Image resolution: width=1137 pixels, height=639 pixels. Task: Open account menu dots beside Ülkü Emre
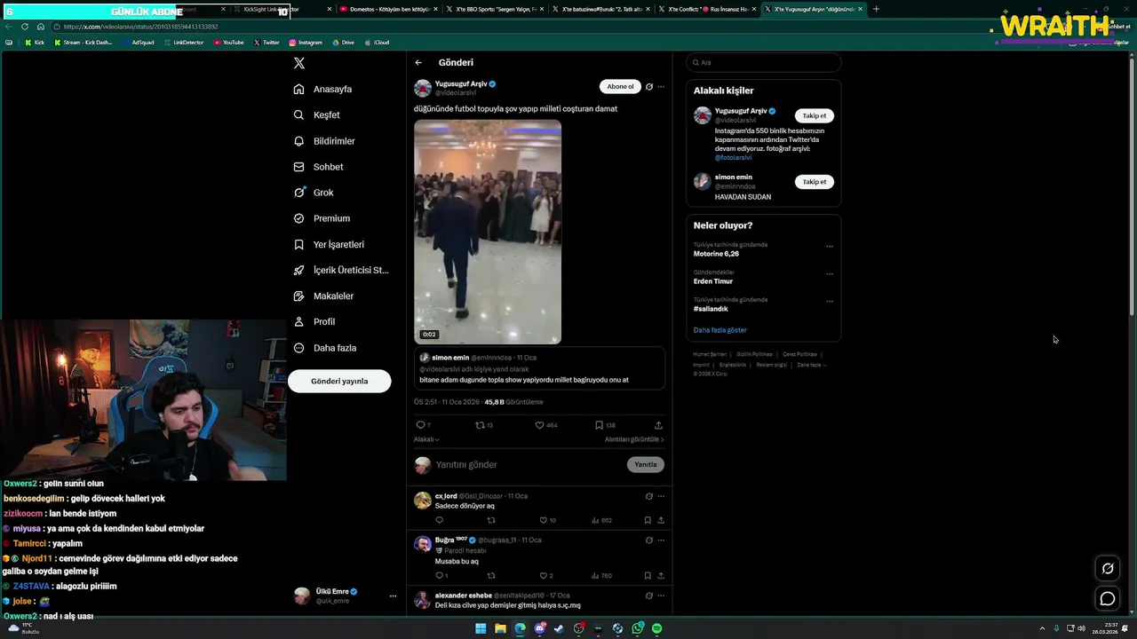pos(393,596)
